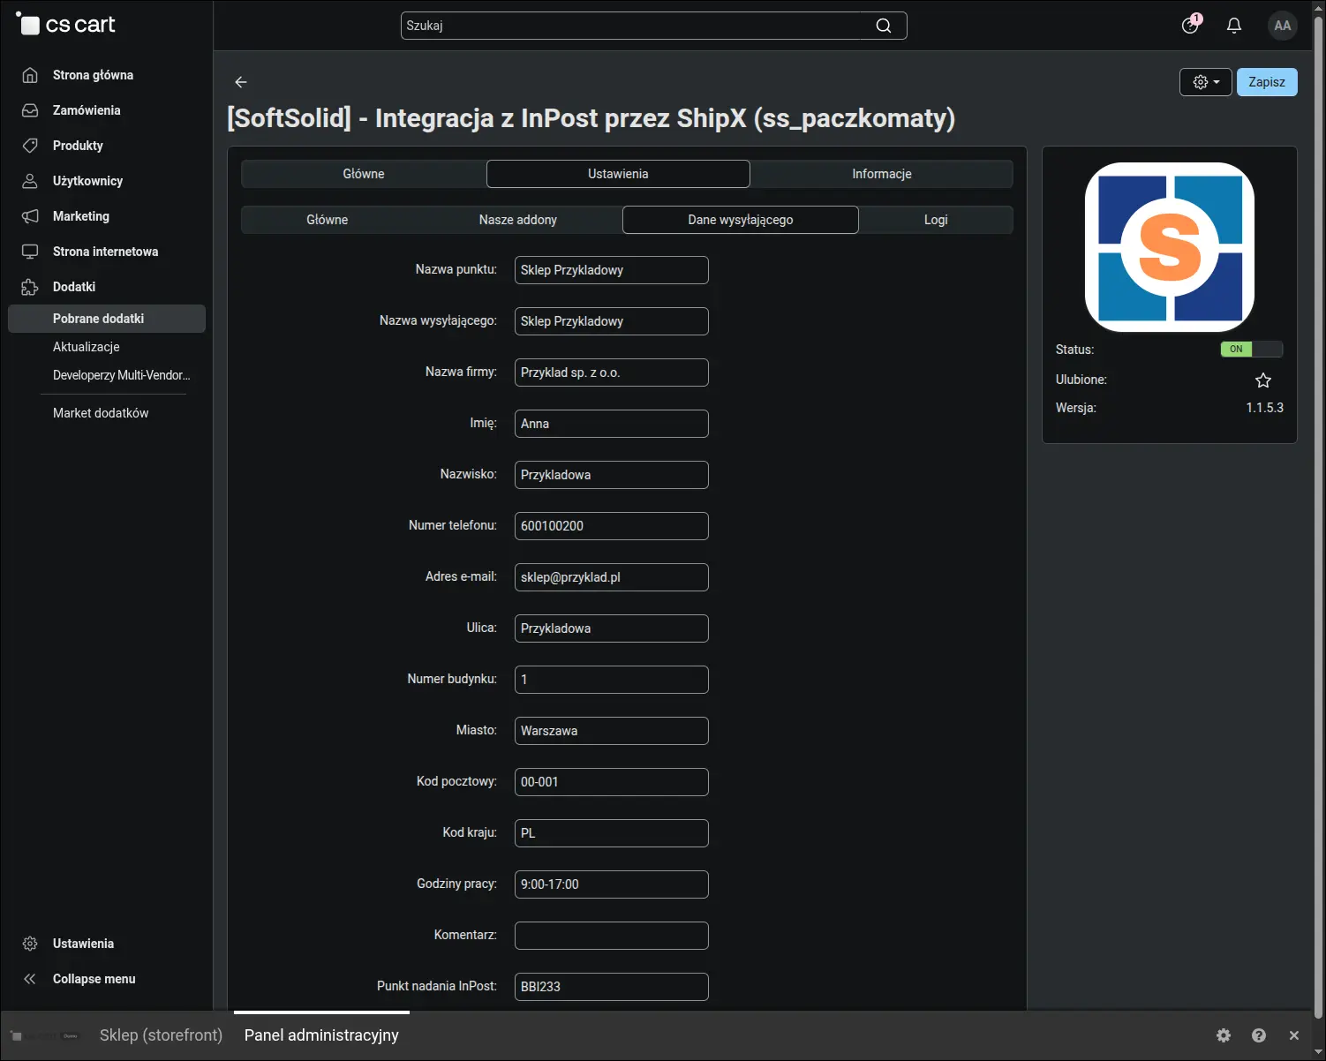Image resolution: width=1326 pixels, height=1061 pixels.
Task: Click the Collapse menu label
Action: (94, 979)
